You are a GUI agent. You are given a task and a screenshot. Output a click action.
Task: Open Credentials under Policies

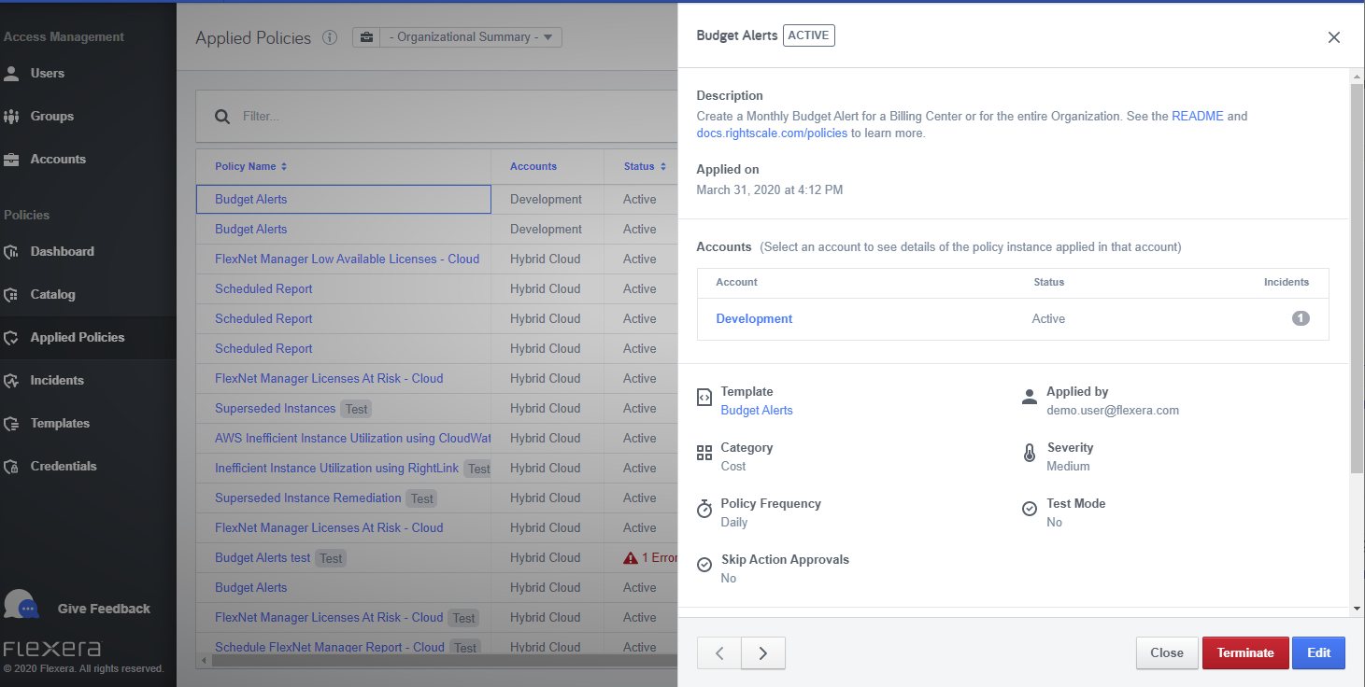(x=64, y=466)
